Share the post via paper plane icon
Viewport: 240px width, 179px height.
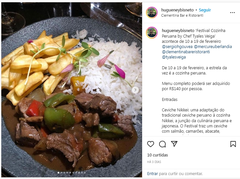coord(174,144)
